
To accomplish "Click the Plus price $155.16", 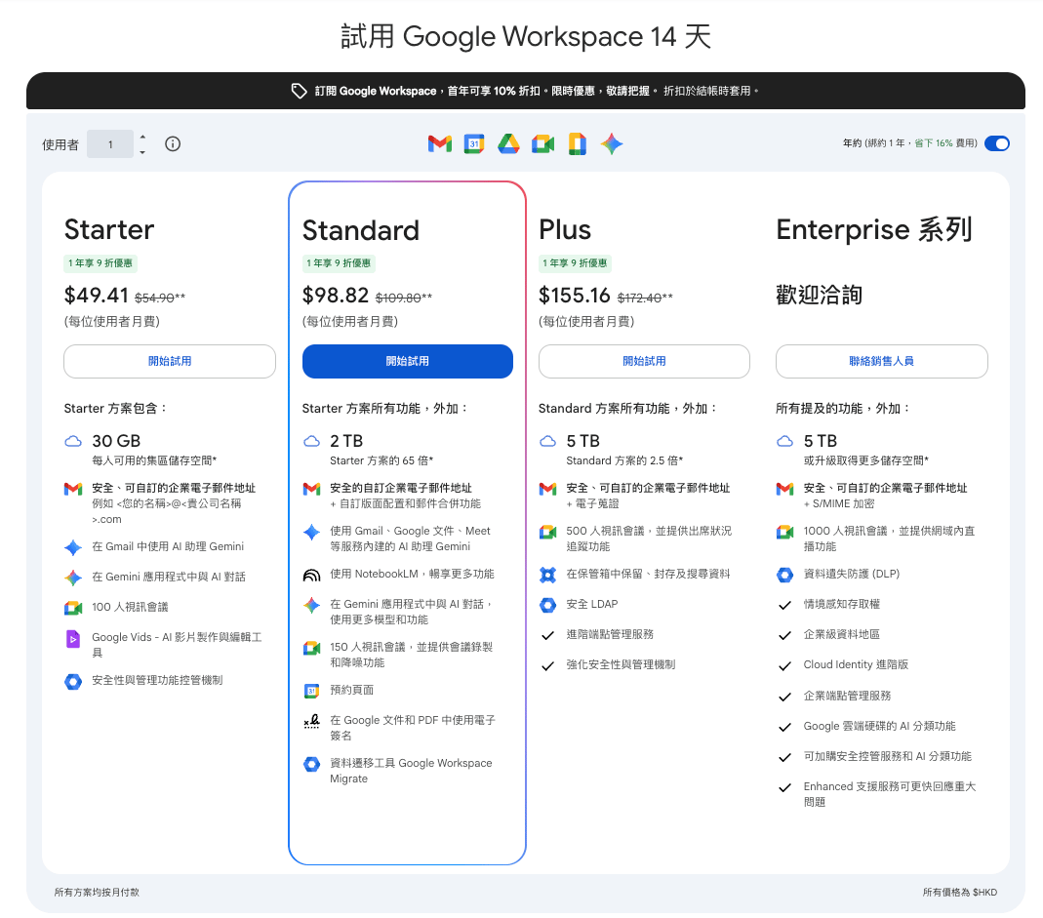I will click(574, 295).
